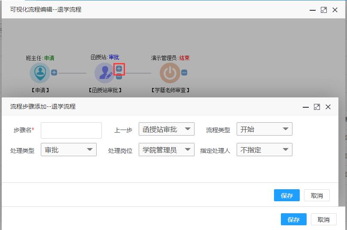Maximize the 流程步骤添加 dialog

(317, 107)
